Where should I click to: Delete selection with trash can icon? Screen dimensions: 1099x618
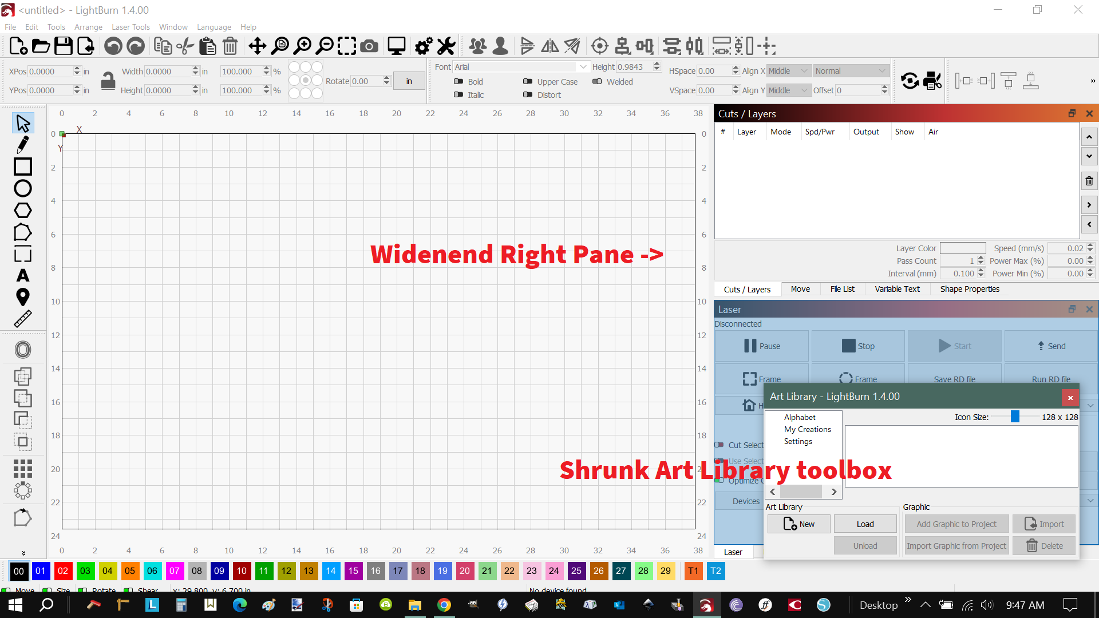point(230,46)
